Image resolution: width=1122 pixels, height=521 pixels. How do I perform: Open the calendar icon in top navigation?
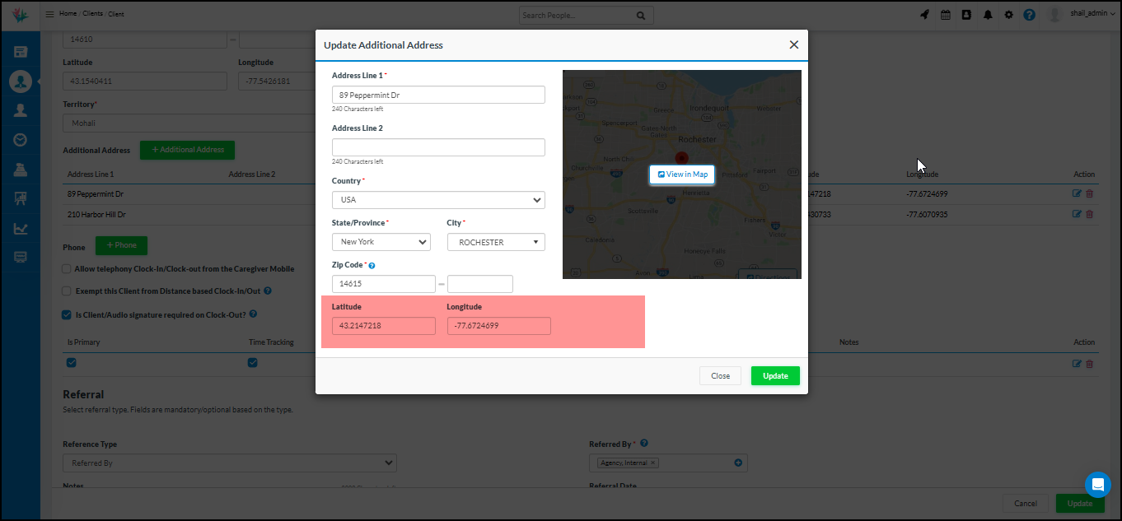(x=945, y=14)
